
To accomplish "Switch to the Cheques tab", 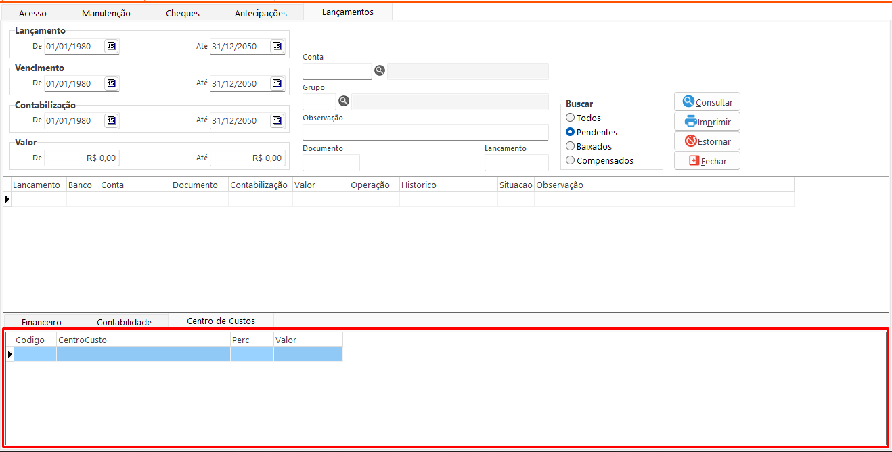I will pos(183,13).
